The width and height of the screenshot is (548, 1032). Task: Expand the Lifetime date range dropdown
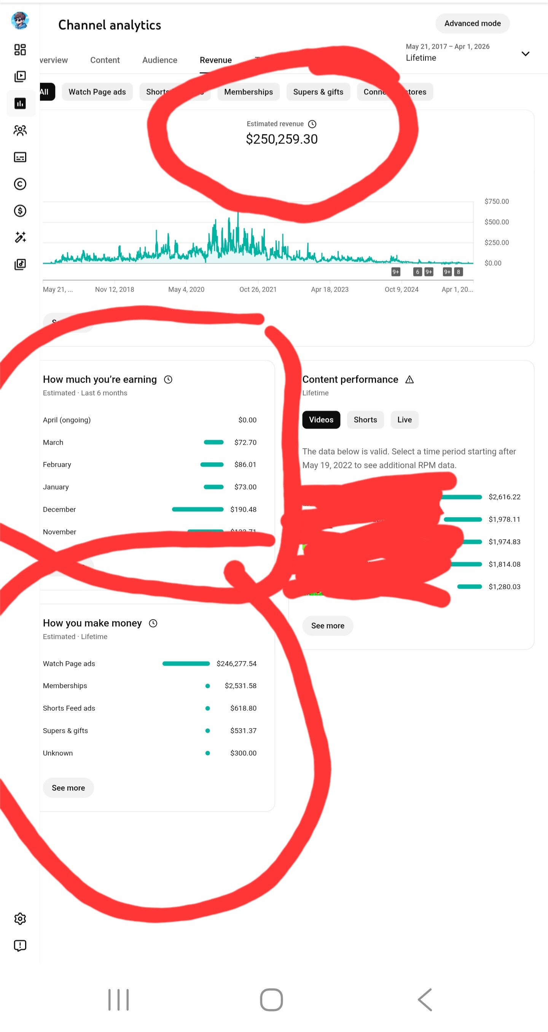[525, 54]
